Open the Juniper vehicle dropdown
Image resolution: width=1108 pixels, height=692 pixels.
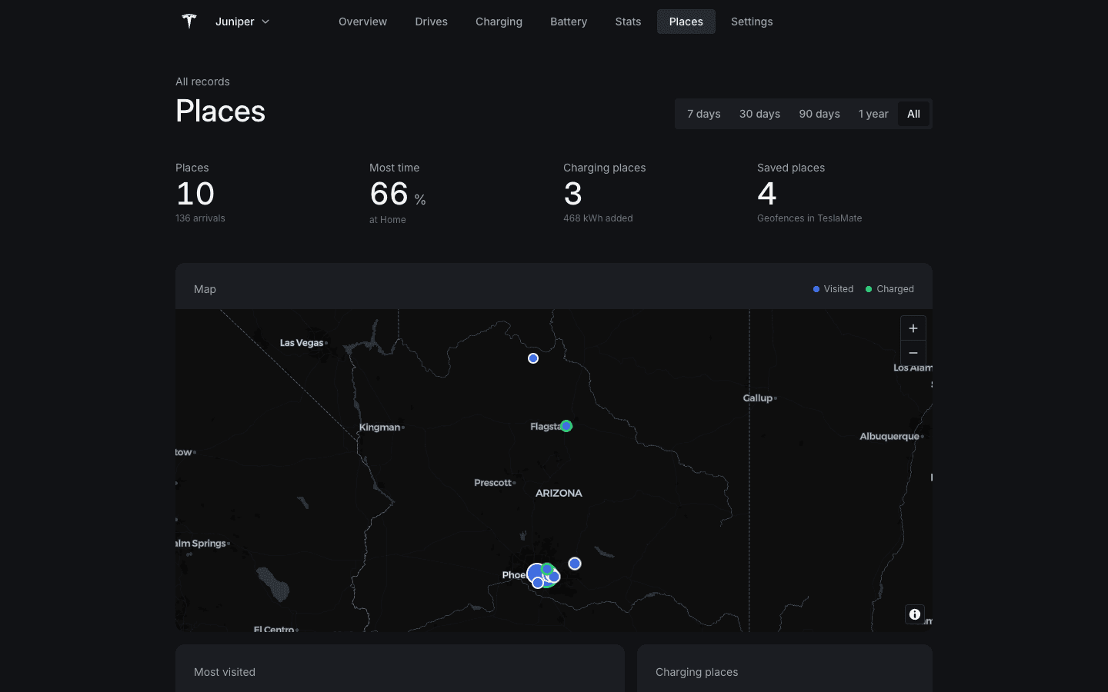click(242, 22)
